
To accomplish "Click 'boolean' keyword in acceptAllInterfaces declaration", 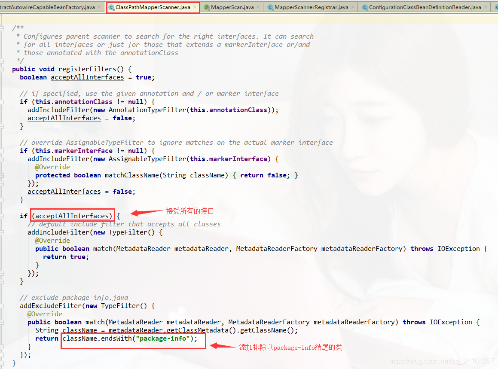I will [x=33, y=77].
